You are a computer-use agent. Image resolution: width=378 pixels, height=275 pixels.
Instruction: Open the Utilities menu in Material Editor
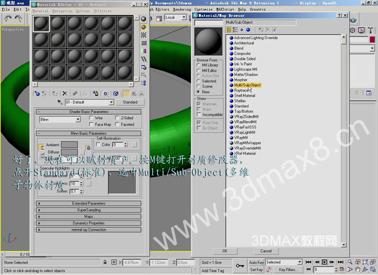pyautogui.click(x=102, y=11)
